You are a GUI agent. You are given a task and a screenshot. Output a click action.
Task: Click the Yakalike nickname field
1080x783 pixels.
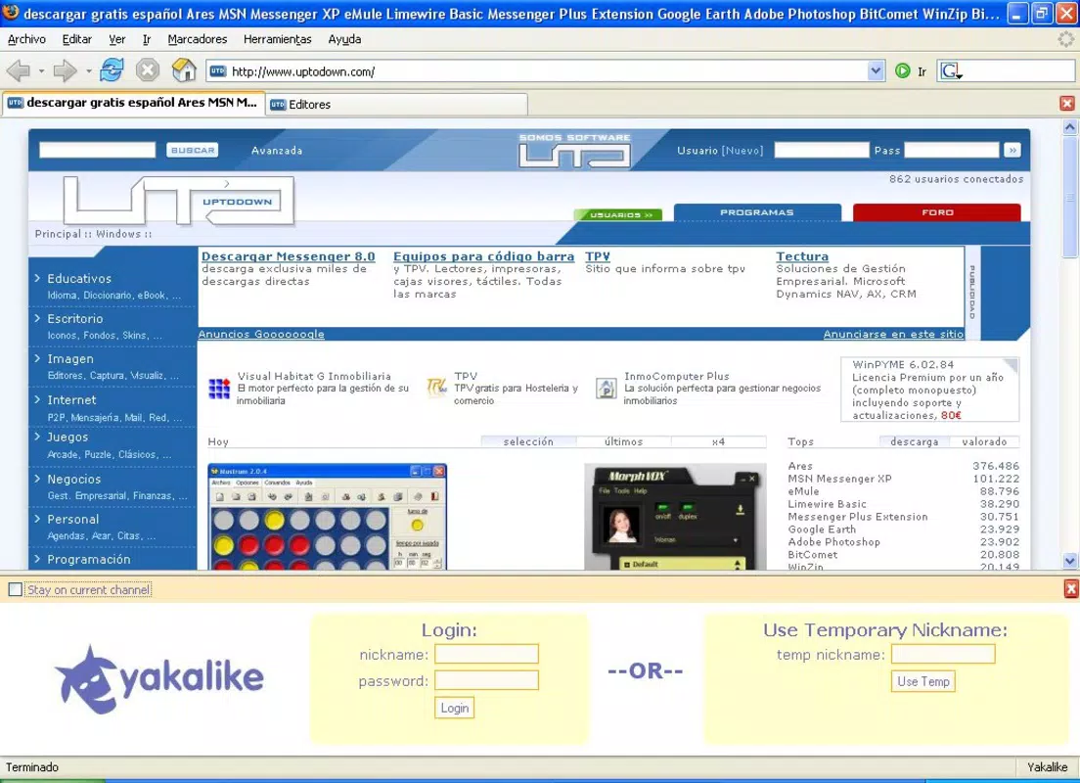point(486,654)
